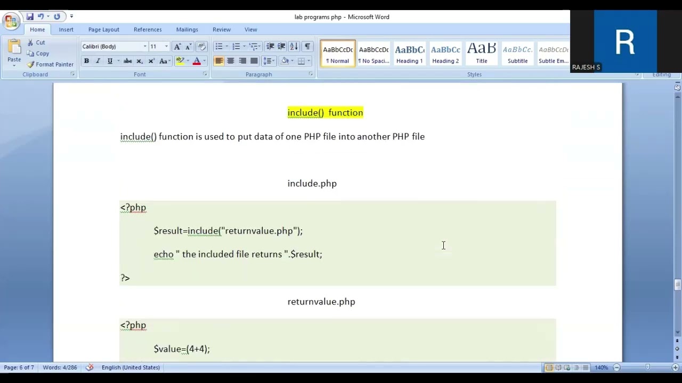Apply the red font color
Image resolution: width=682 pixels, height=383 pixels.
[x=197, y=61]
